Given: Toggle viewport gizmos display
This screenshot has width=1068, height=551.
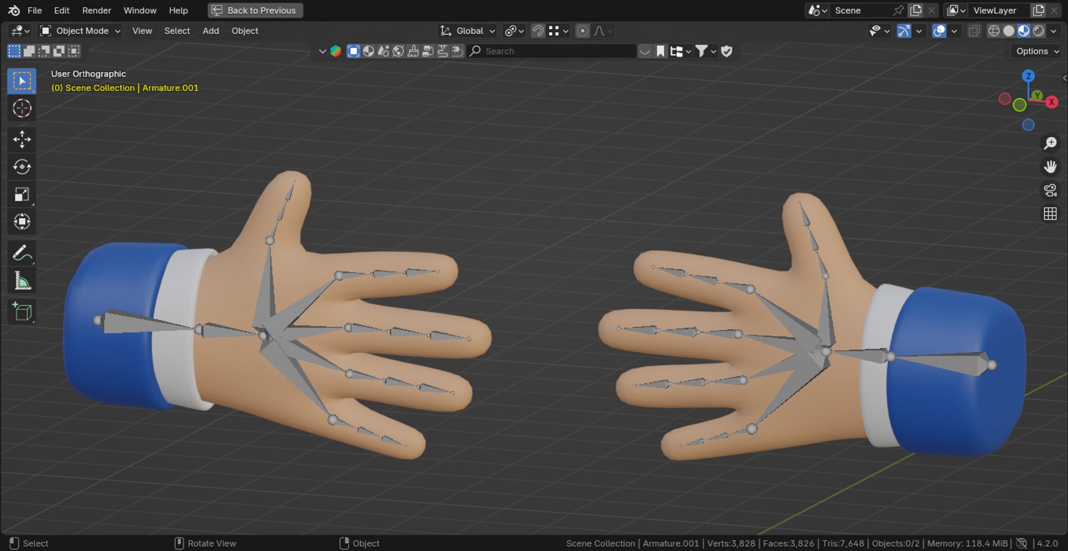Looking at the screenshot, I should point(904,31).
